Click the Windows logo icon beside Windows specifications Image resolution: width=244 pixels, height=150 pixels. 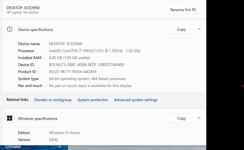10,118
